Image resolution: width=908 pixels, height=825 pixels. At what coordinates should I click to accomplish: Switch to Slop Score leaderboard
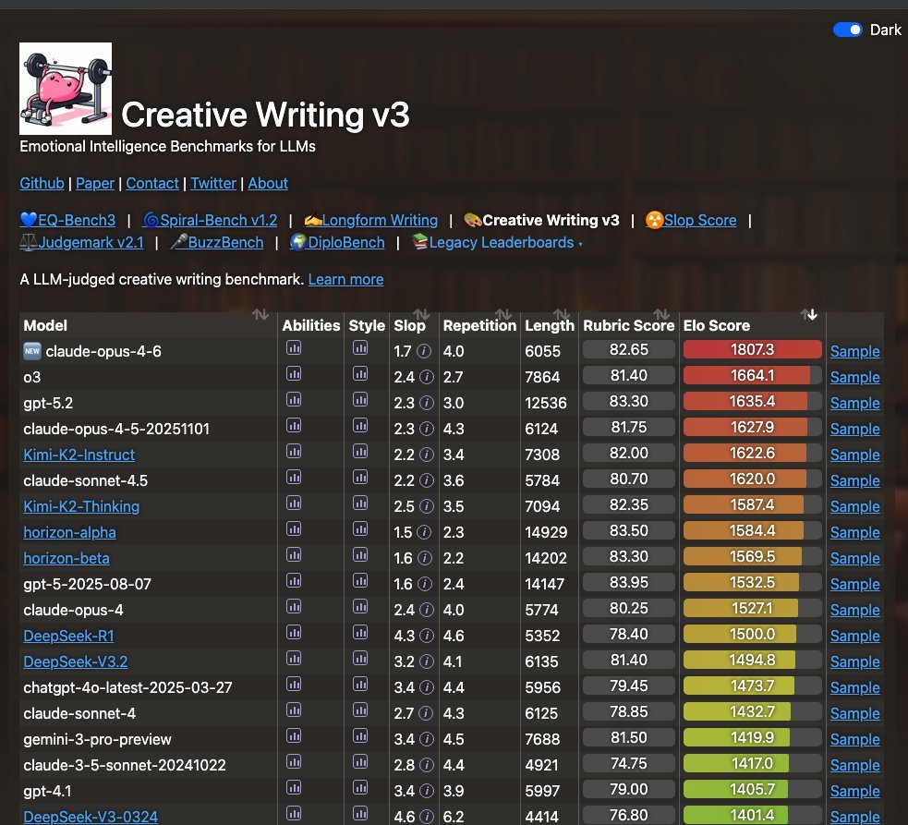pyautogui.click(x=691, y=220)
